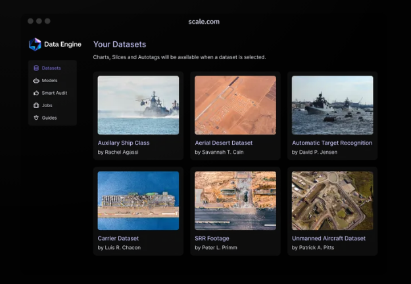Click the scale.com address in title bar
411x284 pixels.
(204, 22)
